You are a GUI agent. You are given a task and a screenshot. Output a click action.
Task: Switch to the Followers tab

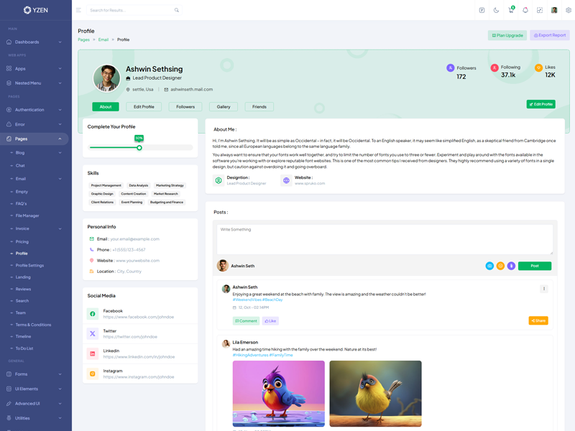pyautogui.click(x=185, y=106)
